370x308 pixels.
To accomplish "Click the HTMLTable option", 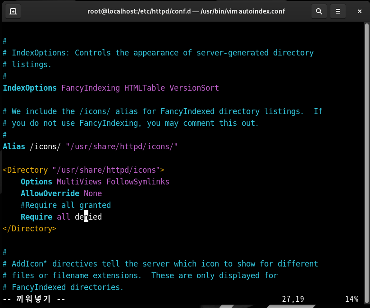I will point(144,88).
